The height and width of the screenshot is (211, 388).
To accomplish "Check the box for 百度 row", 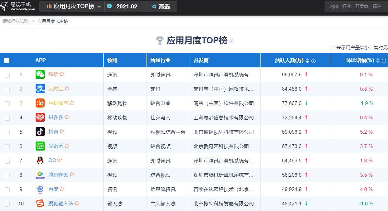I will click(7, 190).
